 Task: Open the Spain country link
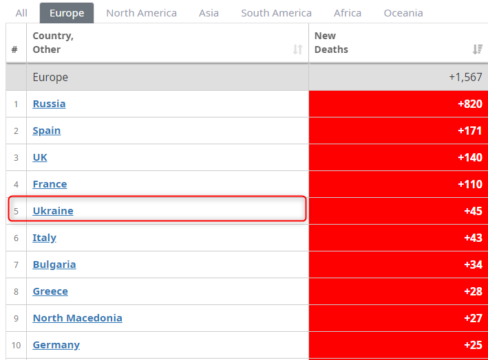pos(47,131)
